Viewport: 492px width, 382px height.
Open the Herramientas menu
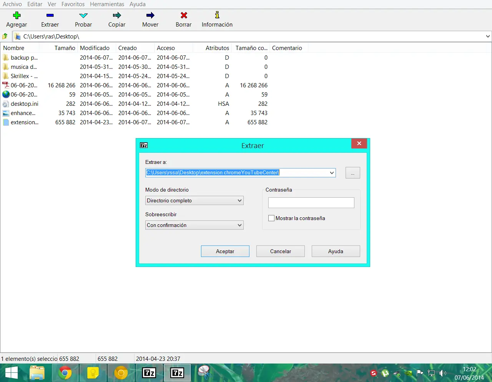pos(107,4)
